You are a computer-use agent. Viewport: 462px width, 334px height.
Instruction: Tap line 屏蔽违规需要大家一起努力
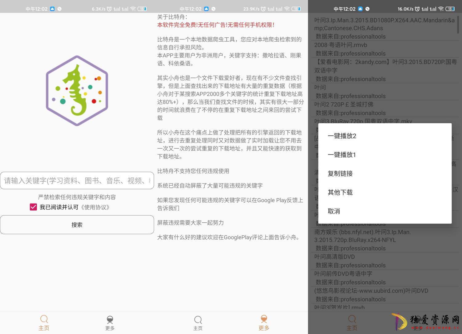[x=190, y=223]
